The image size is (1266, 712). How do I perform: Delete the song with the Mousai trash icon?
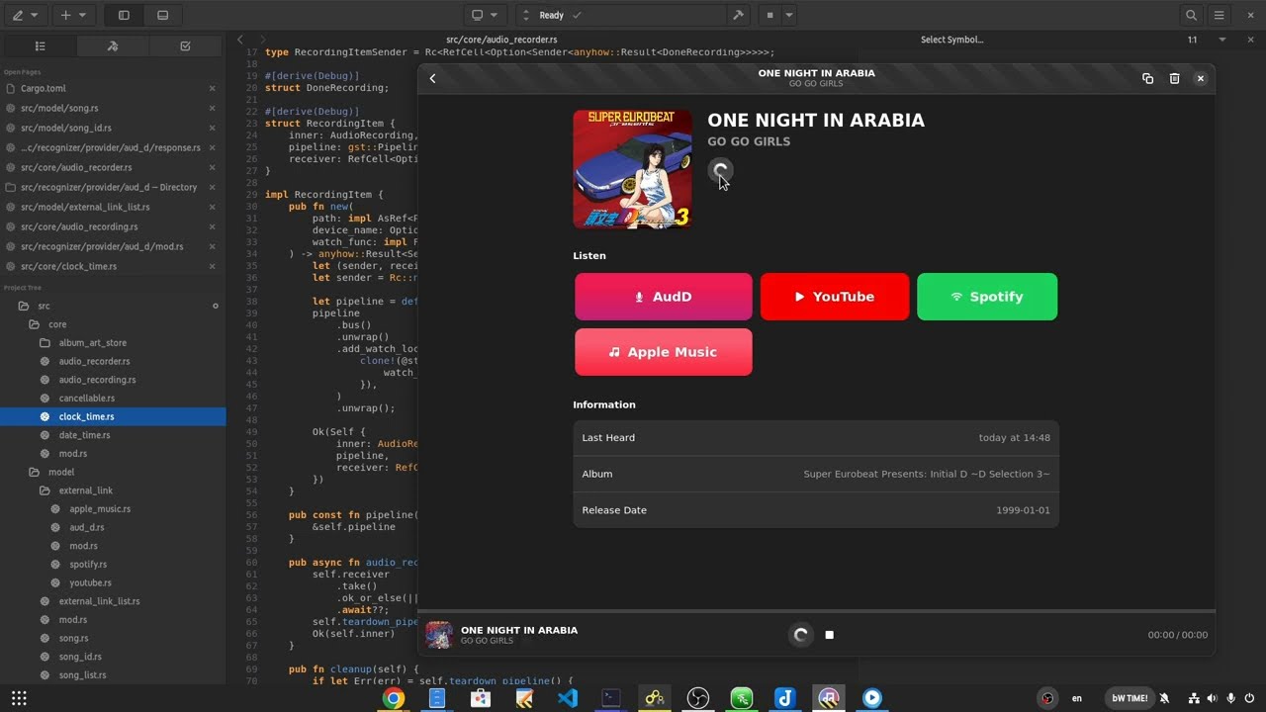click(x=1174, y=78)
